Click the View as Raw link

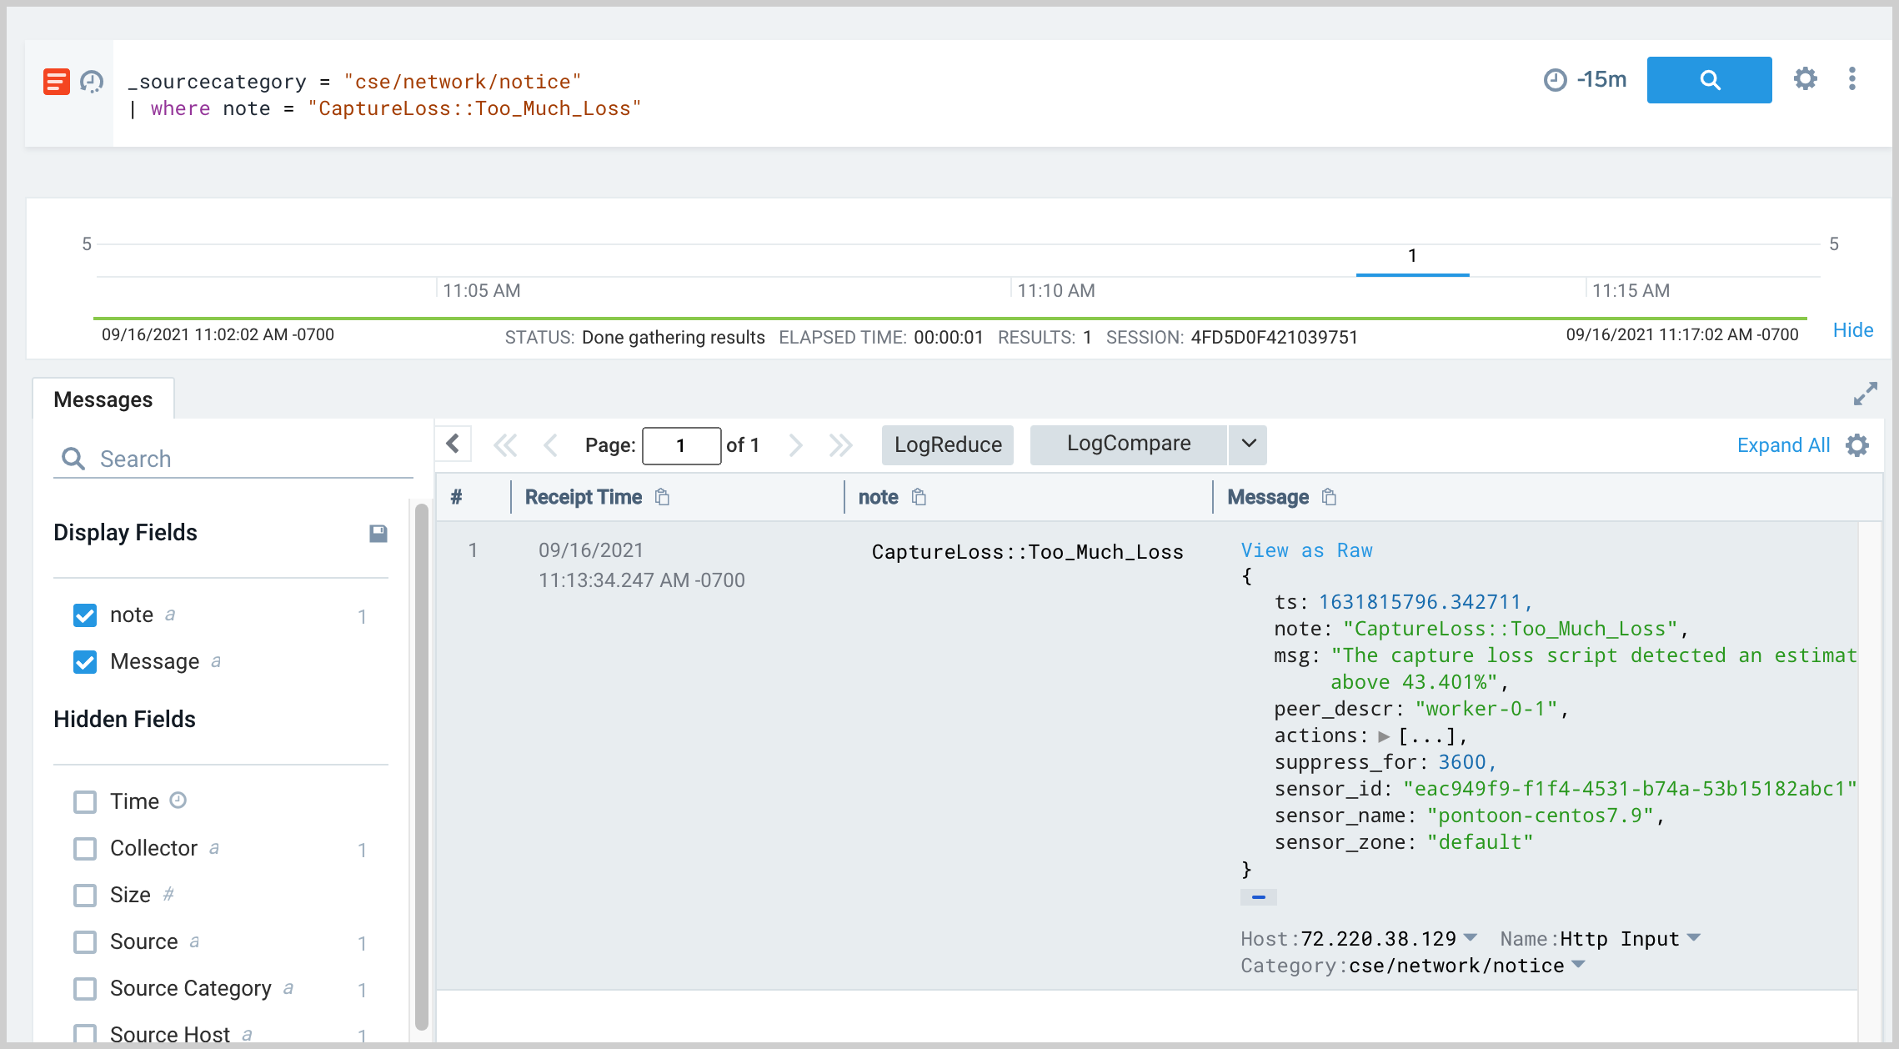pos(1306,550)
